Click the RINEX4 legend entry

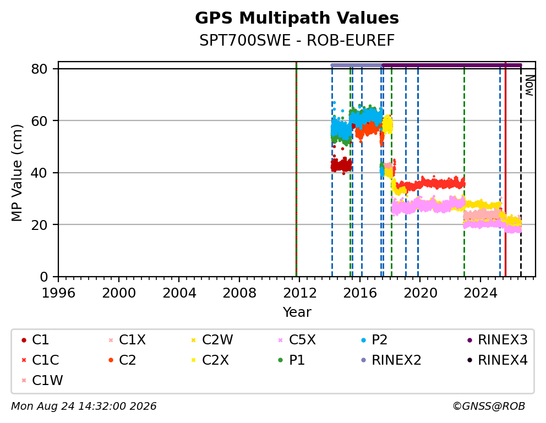point(497,360)
